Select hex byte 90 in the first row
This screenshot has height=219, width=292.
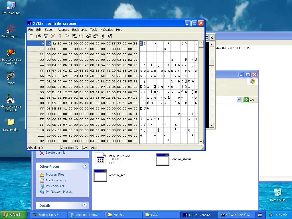[x=59, y=43]
